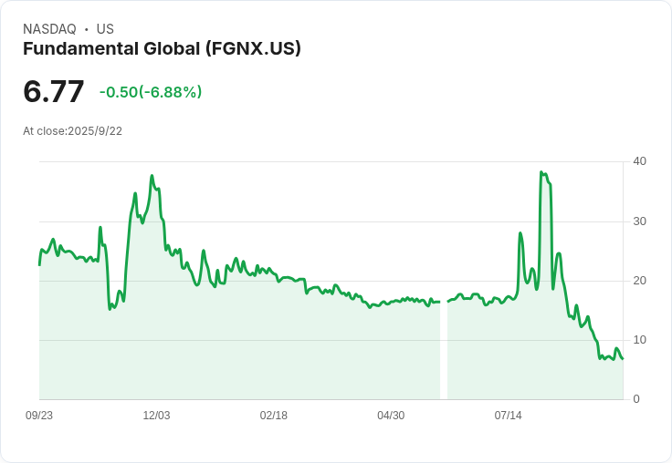Click the chart peak near 12/03
Viewport: 672px width, 463px height.
pos(152,176)
